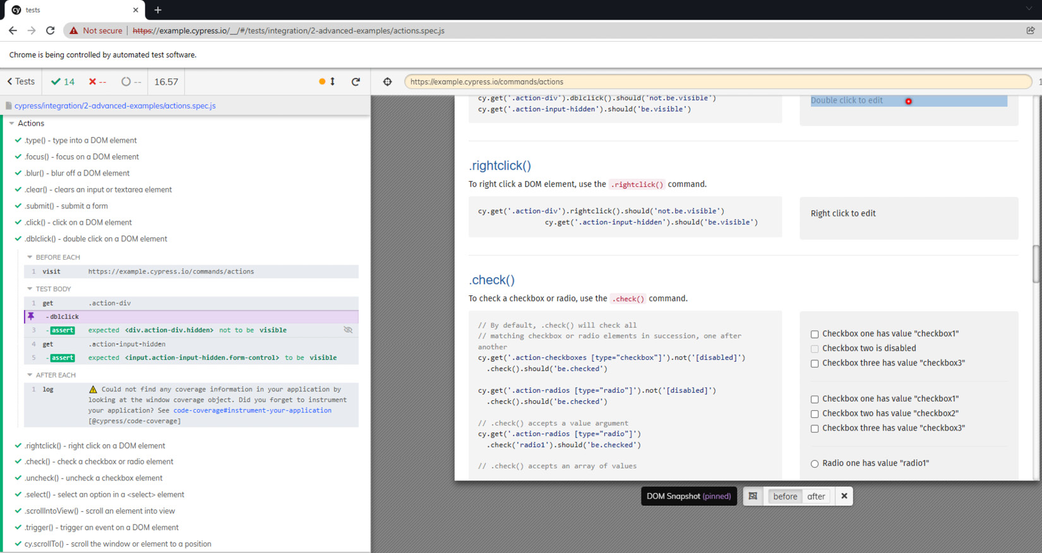Image resolution: width=1042 pixels, height=553 pixels.
Task: Close the pinned DOM Snapshot bar
Action: [x=844, y=496]
